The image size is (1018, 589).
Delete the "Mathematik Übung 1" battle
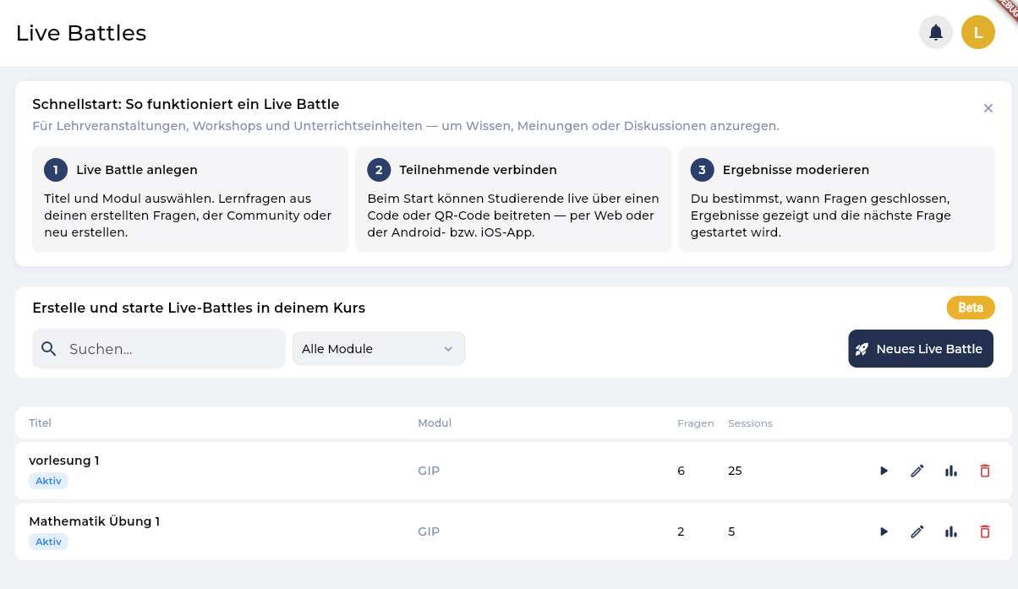[x=985, y=532]
